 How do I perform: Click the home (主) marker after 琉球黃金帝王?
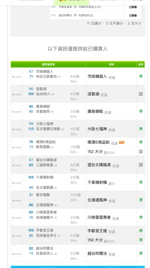point(59,236)
